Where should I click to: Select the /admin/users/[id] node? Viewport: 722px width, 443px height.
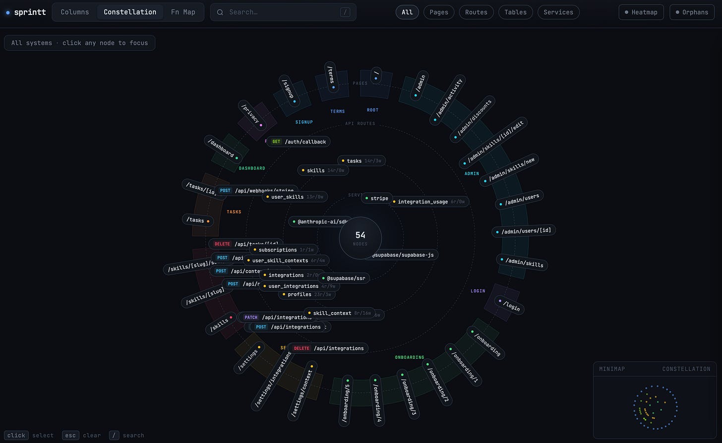(x=524, y=231)
